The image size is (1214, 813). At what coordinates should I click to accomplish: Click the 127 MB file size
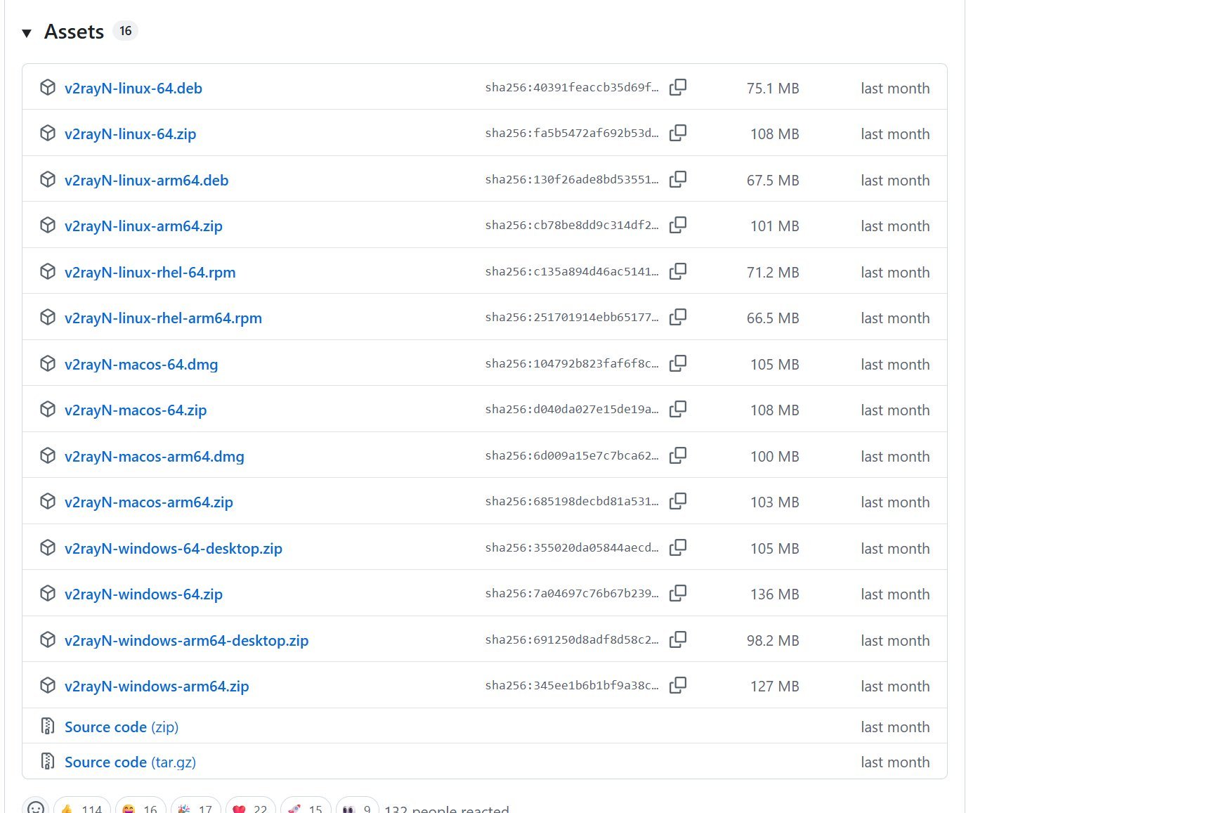coord(775,687)
